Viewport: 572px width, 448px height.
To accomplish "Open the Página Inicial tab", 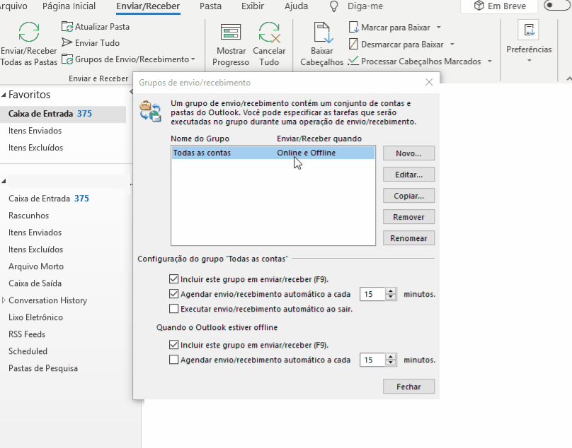I will click(x=69, y=6).
